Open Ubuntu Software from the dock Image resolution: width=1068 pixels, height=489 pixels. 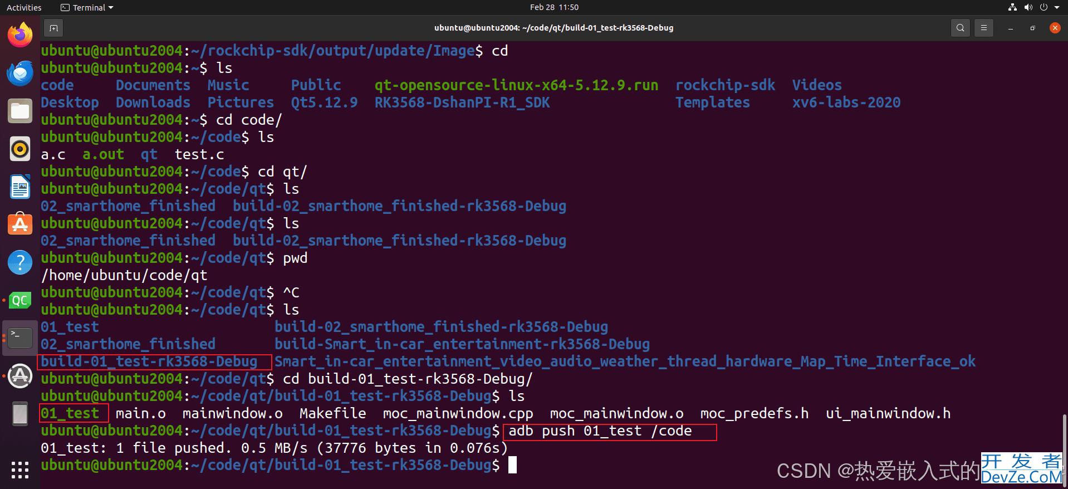click(x=20, y=224)
